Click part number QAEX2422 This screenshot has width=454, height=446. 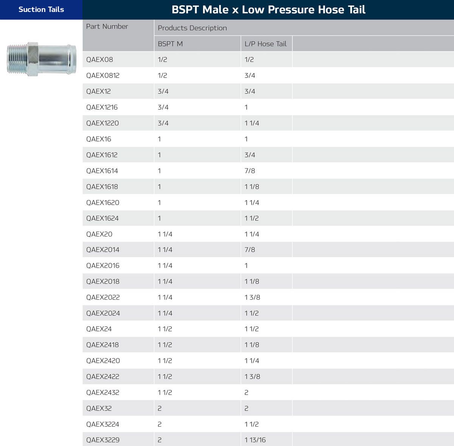pos(103,377)
